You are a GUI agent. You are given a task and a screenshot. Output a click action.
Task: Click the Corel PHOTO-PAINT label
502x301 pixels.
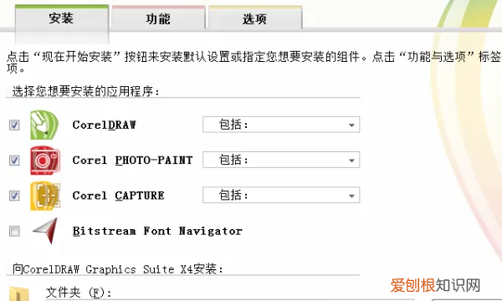(x=132, y=160)
